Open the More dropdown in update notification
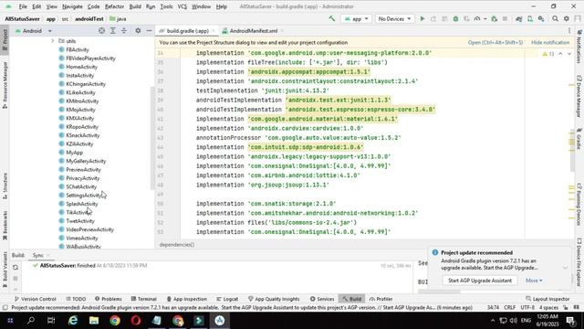 pyautogui.click(x=534, y=281)
